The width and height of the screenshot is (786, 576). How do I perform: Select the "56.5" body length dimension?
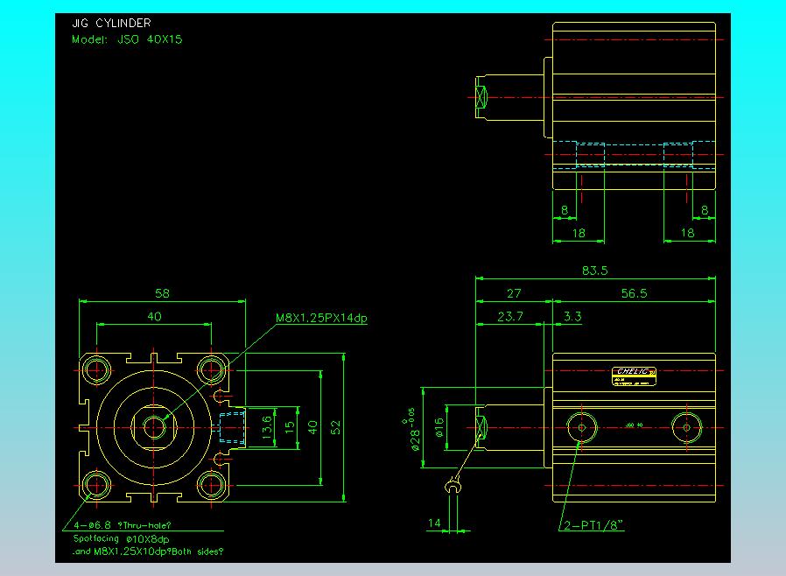pos(634,293)
